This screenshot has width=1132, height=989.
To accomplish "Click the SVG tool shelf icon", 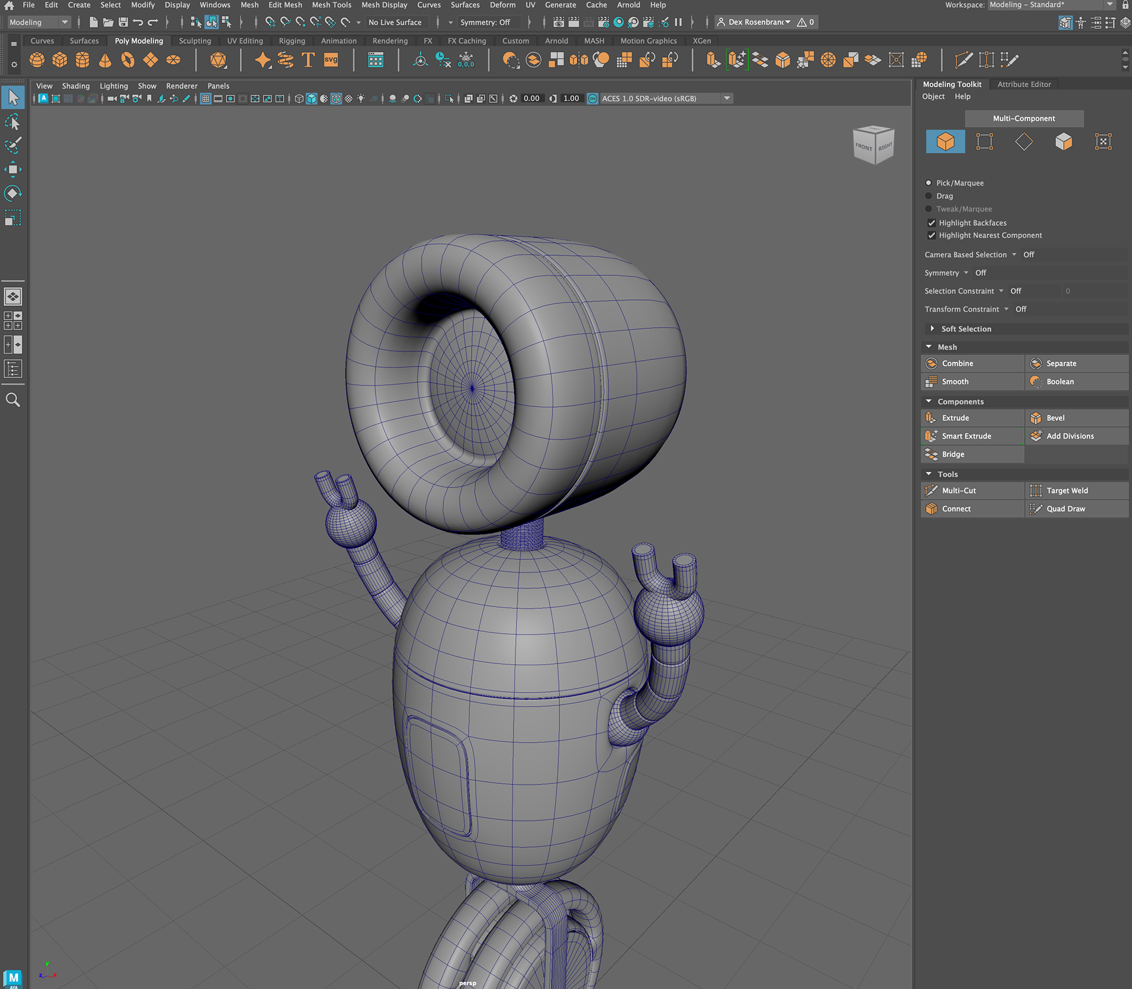I will tap(331, 60).
